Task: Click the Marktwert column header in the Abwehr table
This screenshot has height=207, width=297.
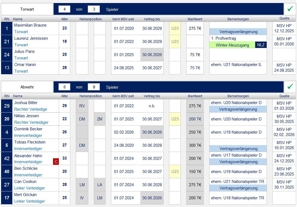Action: pyautogui.click(x=195, y=96)
